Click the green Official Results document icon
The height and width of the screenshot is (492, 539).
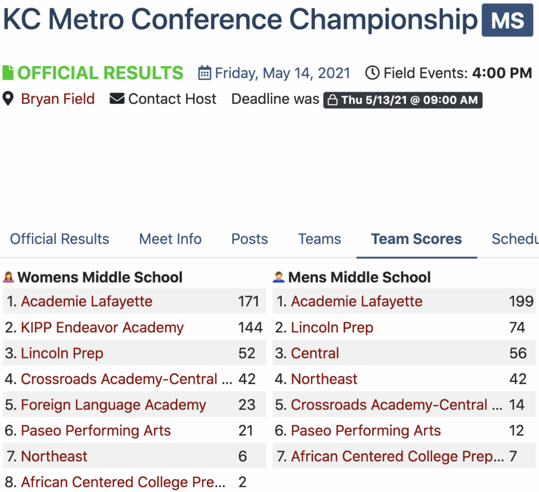pyautogui.click(x=8, y=73)
